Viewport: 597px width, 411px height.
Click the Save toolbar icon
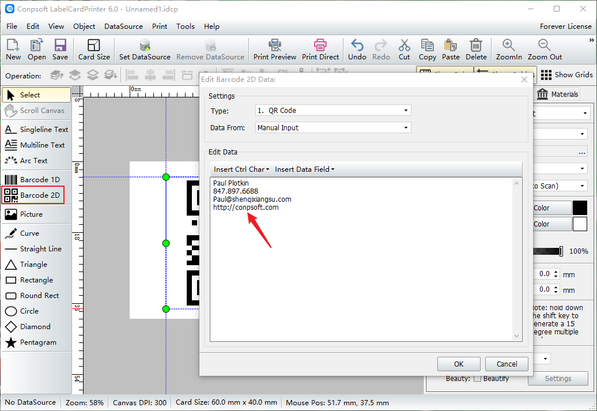tap(60, 50)
